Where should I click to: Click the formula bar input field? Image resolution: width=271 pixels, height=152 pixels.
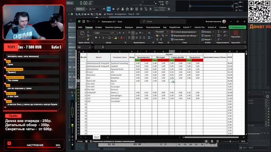tap(174, 47)
